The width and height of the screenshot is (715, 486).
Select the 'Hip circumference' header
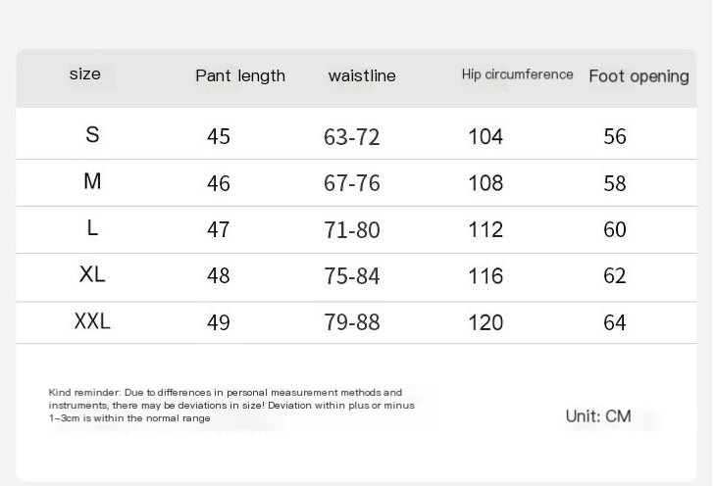tap(517, 74)
